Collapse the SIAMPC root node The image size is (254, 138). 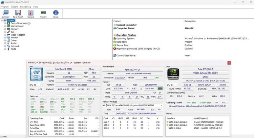(x=2, y=21)
